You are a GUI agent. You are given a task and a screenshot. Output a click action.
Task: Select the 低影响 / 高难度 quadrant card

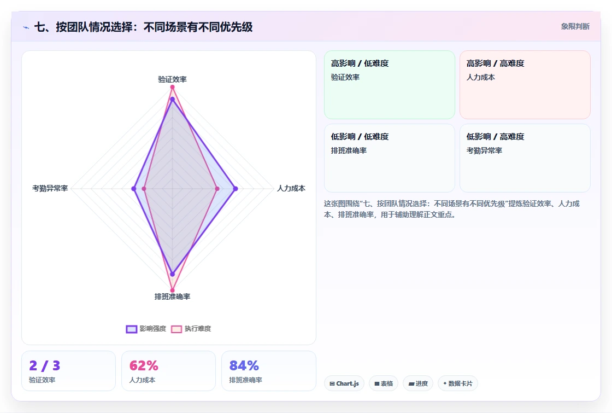tap(525, 158)
